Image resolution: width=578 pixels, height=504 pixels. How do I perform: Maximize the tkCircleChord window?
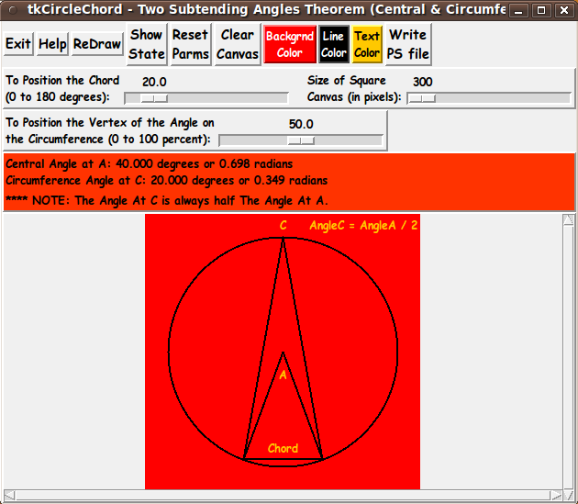(x=541, y=10)
